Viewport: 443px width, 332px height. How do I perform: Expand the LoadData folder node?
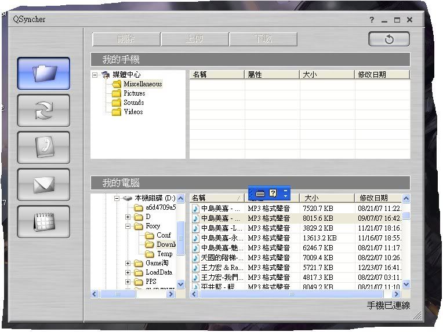(128, 272)
